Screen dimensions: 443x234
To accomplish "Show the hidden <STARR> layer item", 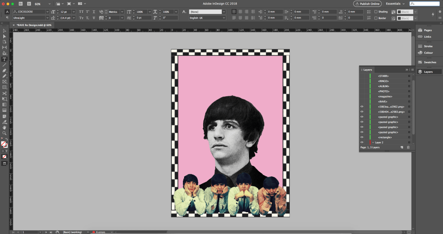I will pos(362,76).
